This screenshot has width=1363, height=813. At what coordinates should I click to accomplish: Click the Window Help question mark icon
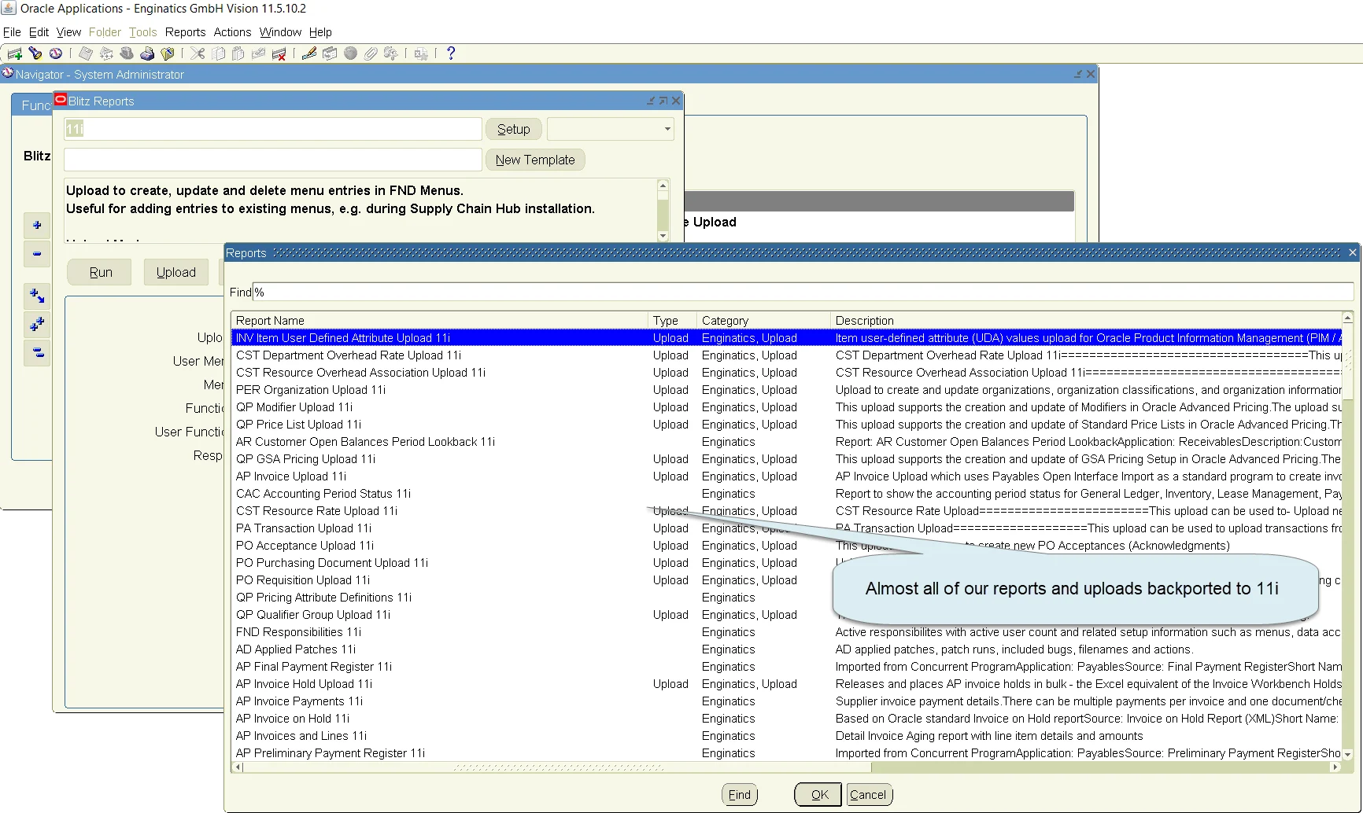pyautogui.click(x=451, y=53)
